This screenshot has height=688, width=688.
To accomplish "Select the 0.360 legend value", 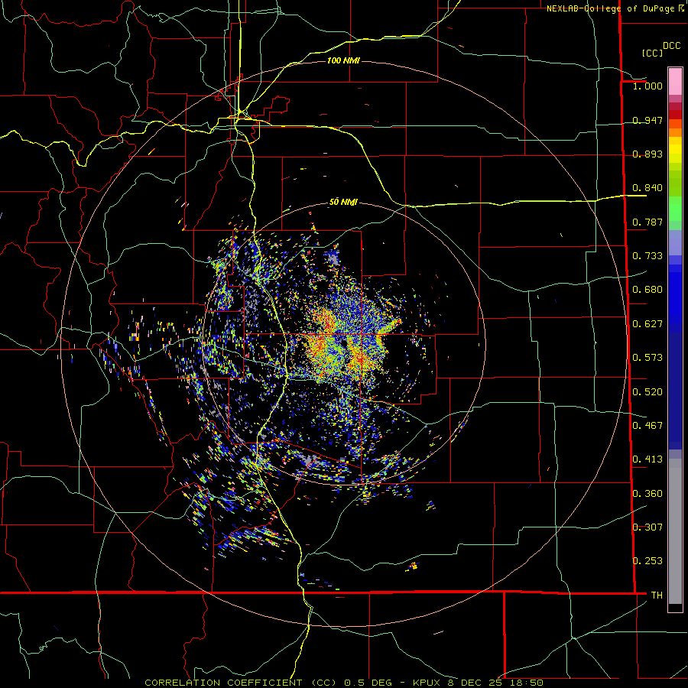I will (x=647, y=494).
